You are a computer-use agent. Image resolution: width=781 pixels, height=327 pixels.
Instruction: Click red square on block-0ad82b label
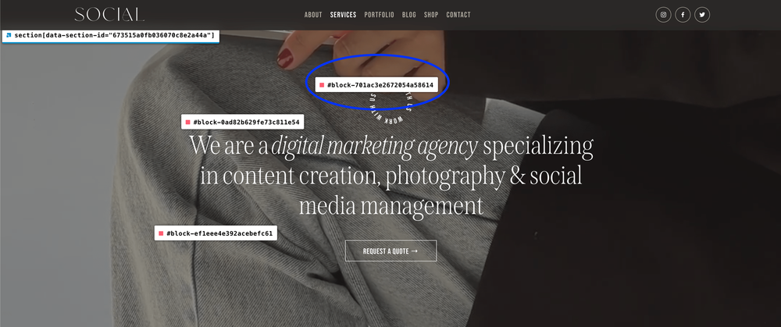[x=187, y=122]
